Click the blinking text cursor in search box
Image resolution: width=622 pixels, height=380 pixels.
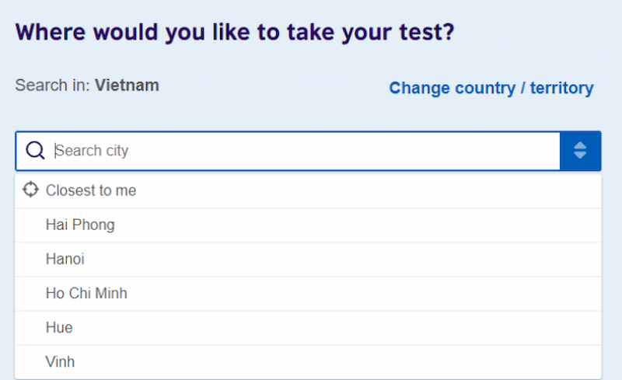tap(55, 151)
